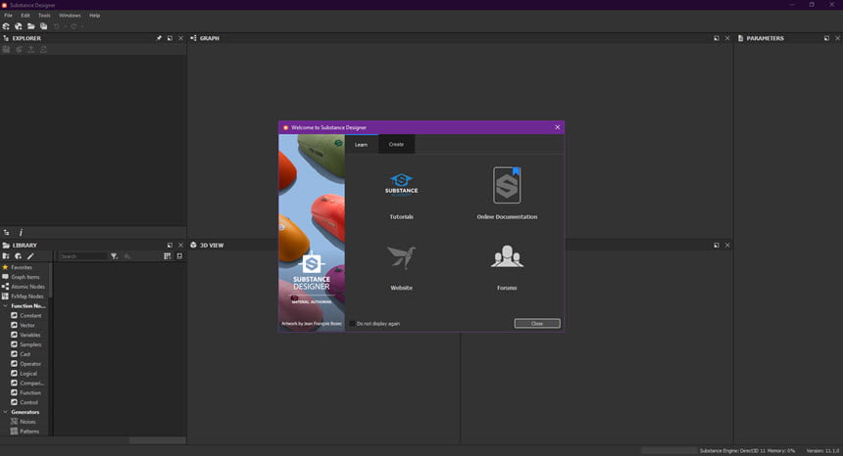Click the edit pencil icon in the Library toolbar
The image size is (843, 456).
pyautogui.click(x=30, y=256)
